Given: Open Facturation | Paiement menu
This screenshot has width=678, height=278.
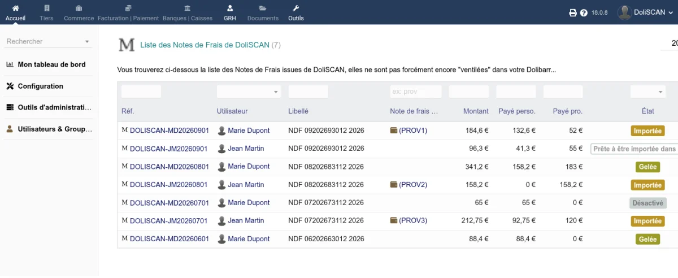Looking at the screenshot, I should [128, 12].
